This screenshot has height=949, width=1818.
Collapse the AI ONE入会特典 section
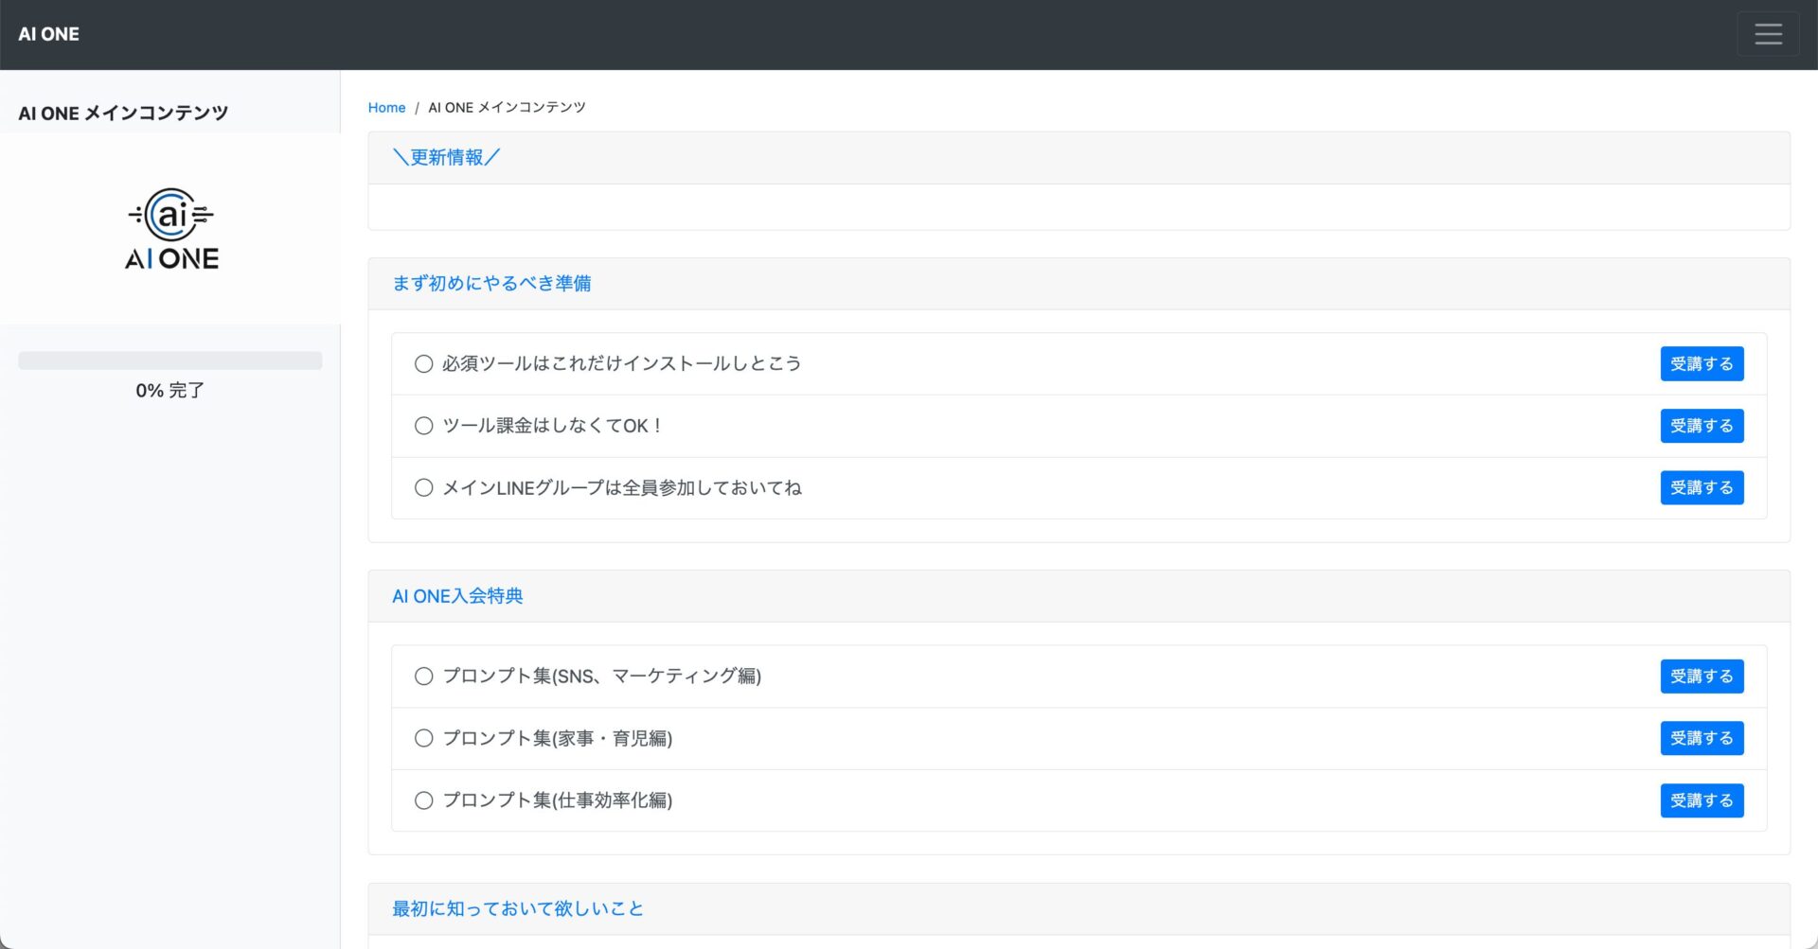(457, 596)
